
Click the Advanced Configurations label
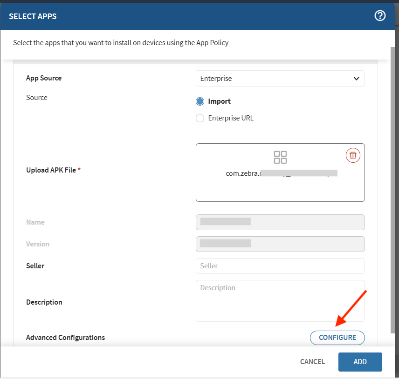coord(65,338)
